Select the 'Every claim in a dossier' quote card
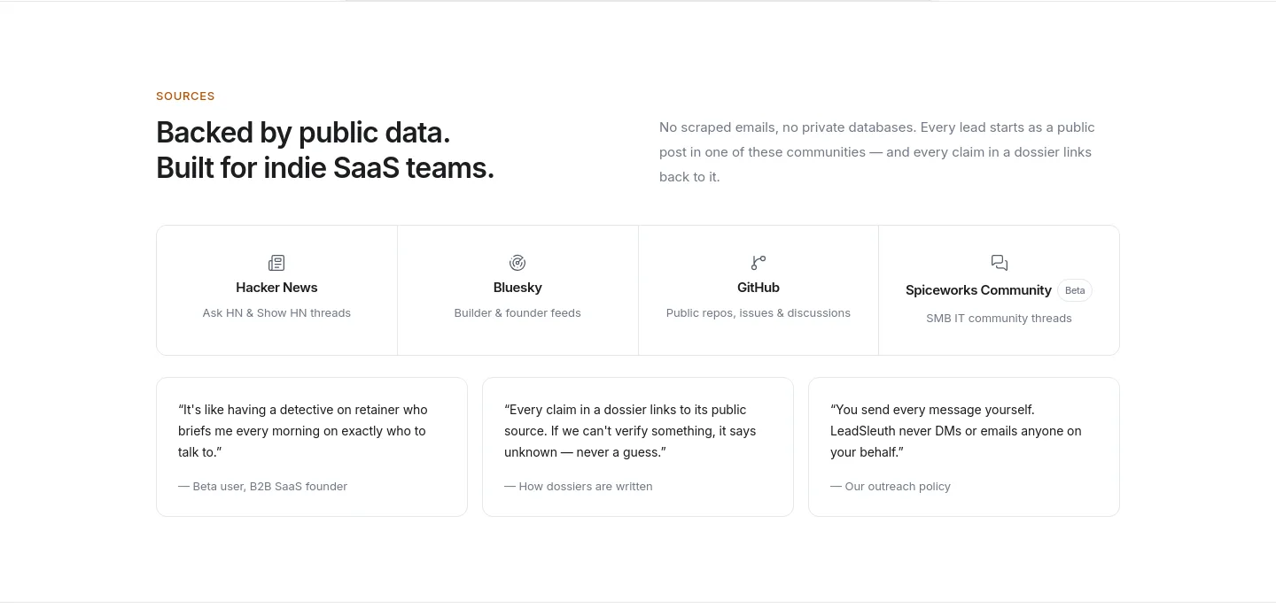Viewport: 1276px width, 608px height. pyautogui.click(x=638, y=447)
